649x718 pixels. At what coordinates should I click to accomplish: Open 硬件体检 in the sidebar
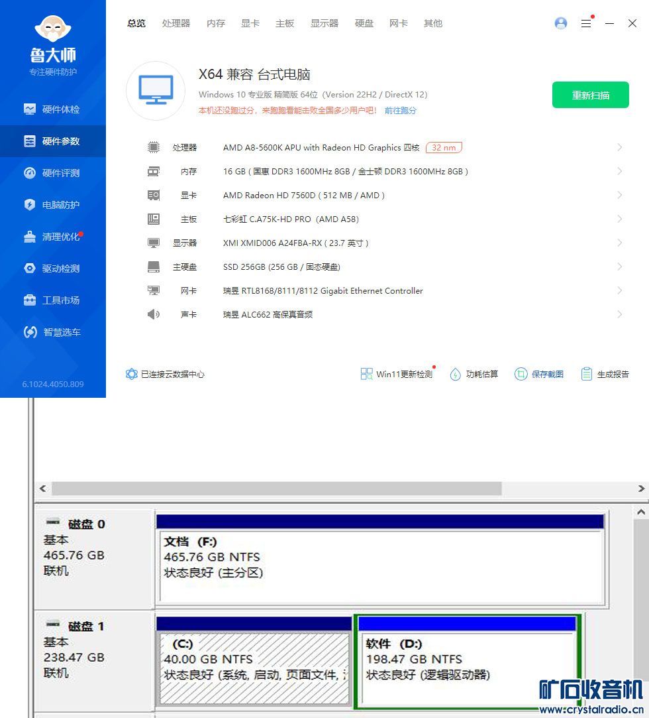52,109
